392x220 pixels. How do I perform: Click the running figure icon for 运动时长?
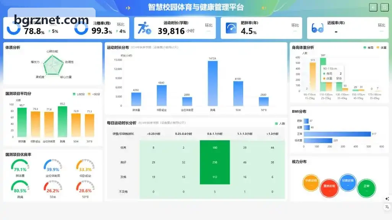point(145,28)
